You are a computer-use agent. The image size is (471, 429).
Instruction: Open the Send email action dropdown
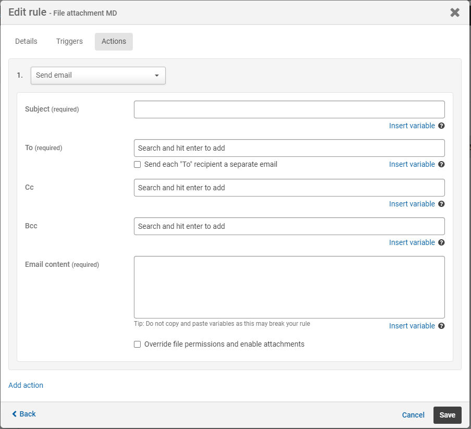click(98, 76)
